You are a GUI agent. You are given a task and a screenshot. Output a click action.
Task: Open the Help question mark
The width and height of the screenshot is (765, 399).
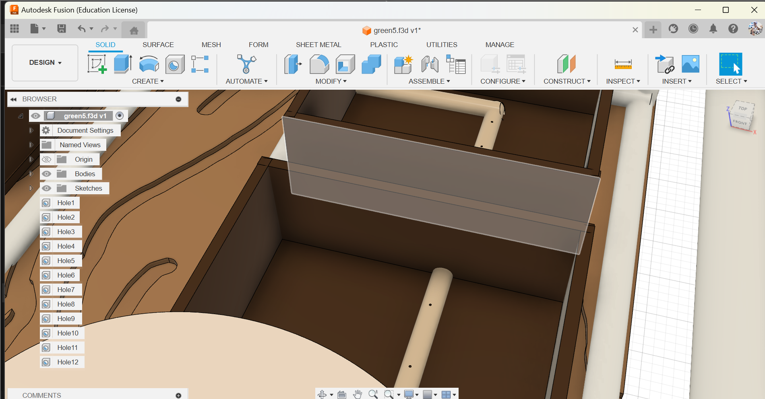pyautogui.click(x=733, y=29)
